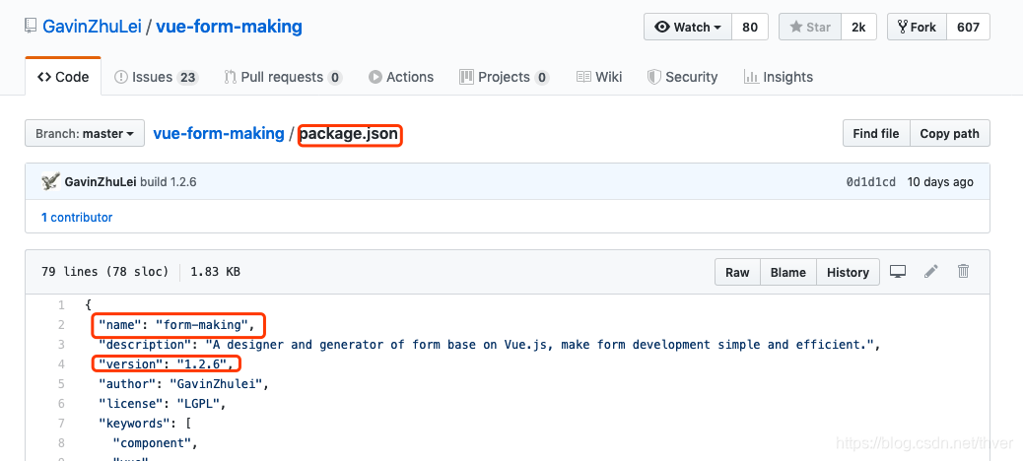Star the repository
This screenshot has width=1023, height=461.
point(810,27)
